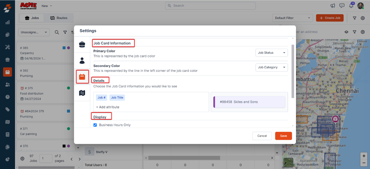Open job card # 371 Car painting
Viewport: 370px width, 169px height.
click(x=46, y=131)
